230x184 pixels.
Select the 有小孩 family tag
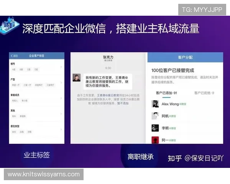(x=25, y=101)
